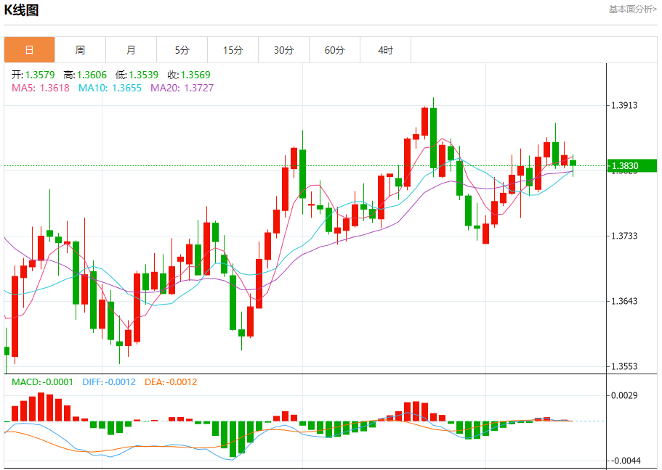Select the 日 daily chart tab
The width and height of the screenshot is (662, 470).
pyautogui.click(x=30, y=50)
